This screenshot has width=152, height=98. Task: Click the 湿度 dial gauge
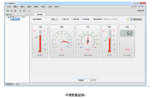(62, 41)
